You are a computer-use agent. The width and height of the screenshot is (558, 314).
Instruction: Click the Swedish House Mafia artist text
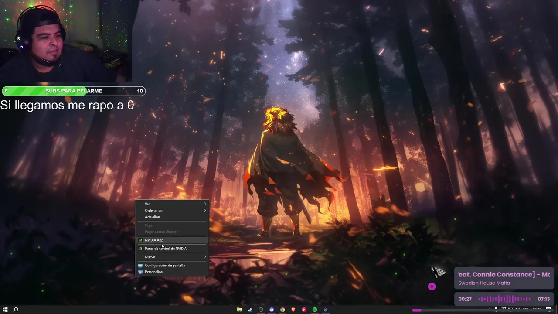click(484, 283)
